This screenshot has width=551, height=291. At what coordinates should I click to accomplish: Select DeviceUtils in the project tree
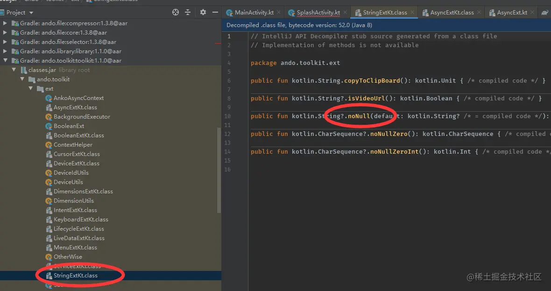[x=68, y=182]
